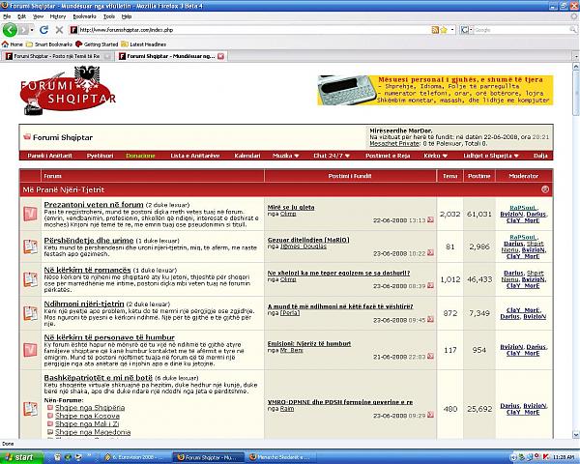580x464 pixels.
Task: Open the Edit menu
Action: point(22,16)
